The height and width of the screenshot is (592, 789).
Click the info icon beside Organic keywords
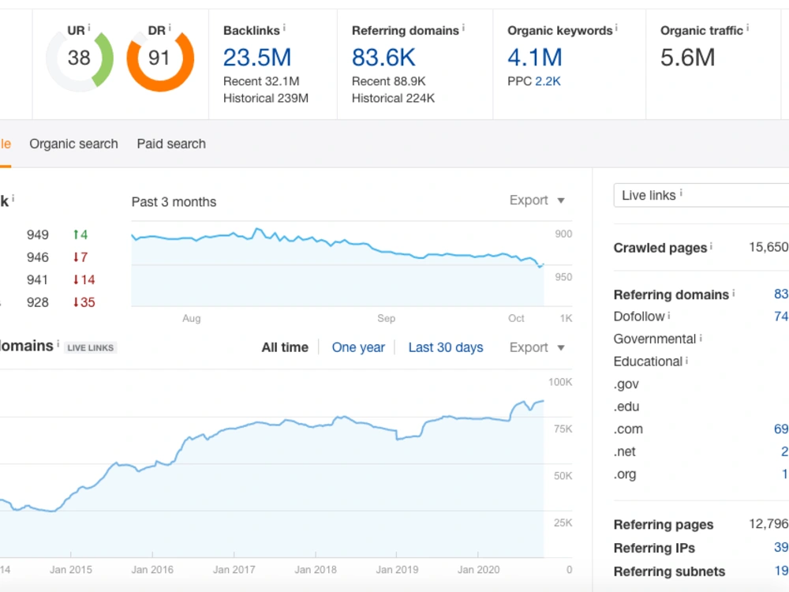click(616, 28)
